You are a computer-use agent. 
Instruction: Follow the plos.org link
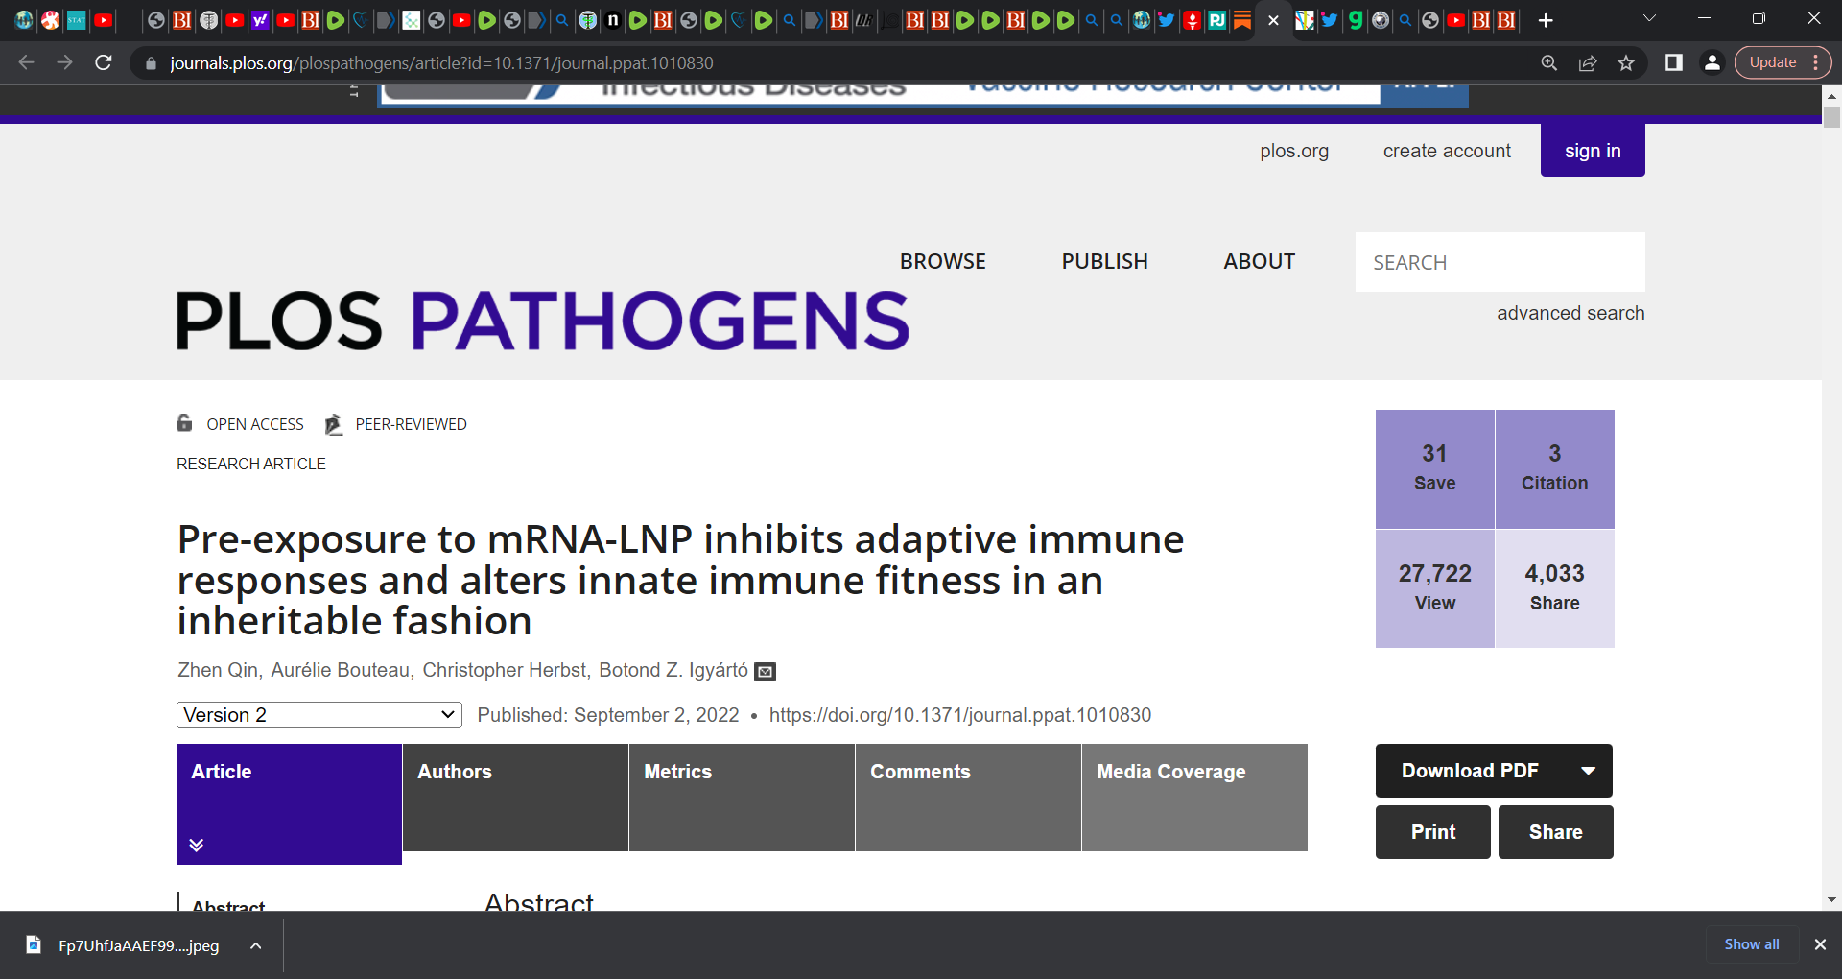click(1294, 151)
